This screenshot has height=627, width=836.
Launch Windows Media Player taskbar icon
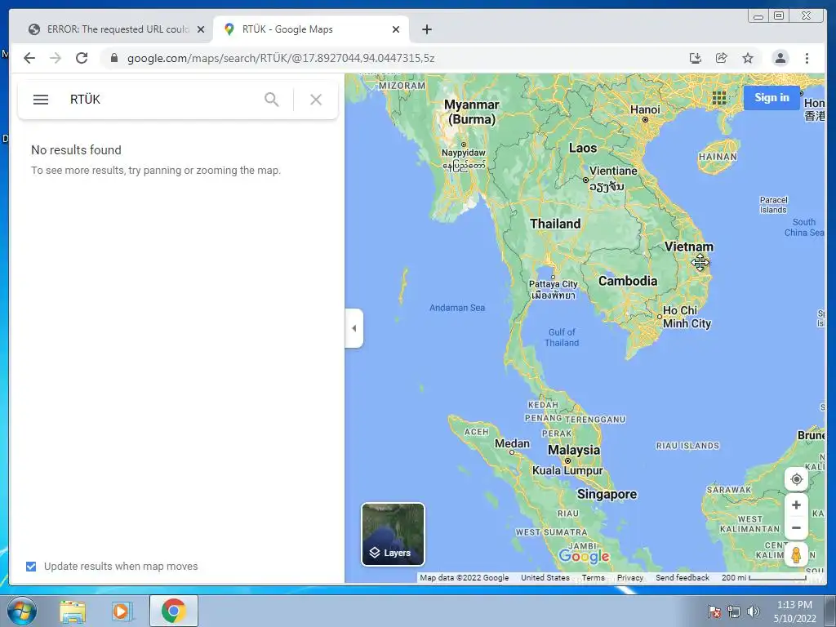point(121,611)
